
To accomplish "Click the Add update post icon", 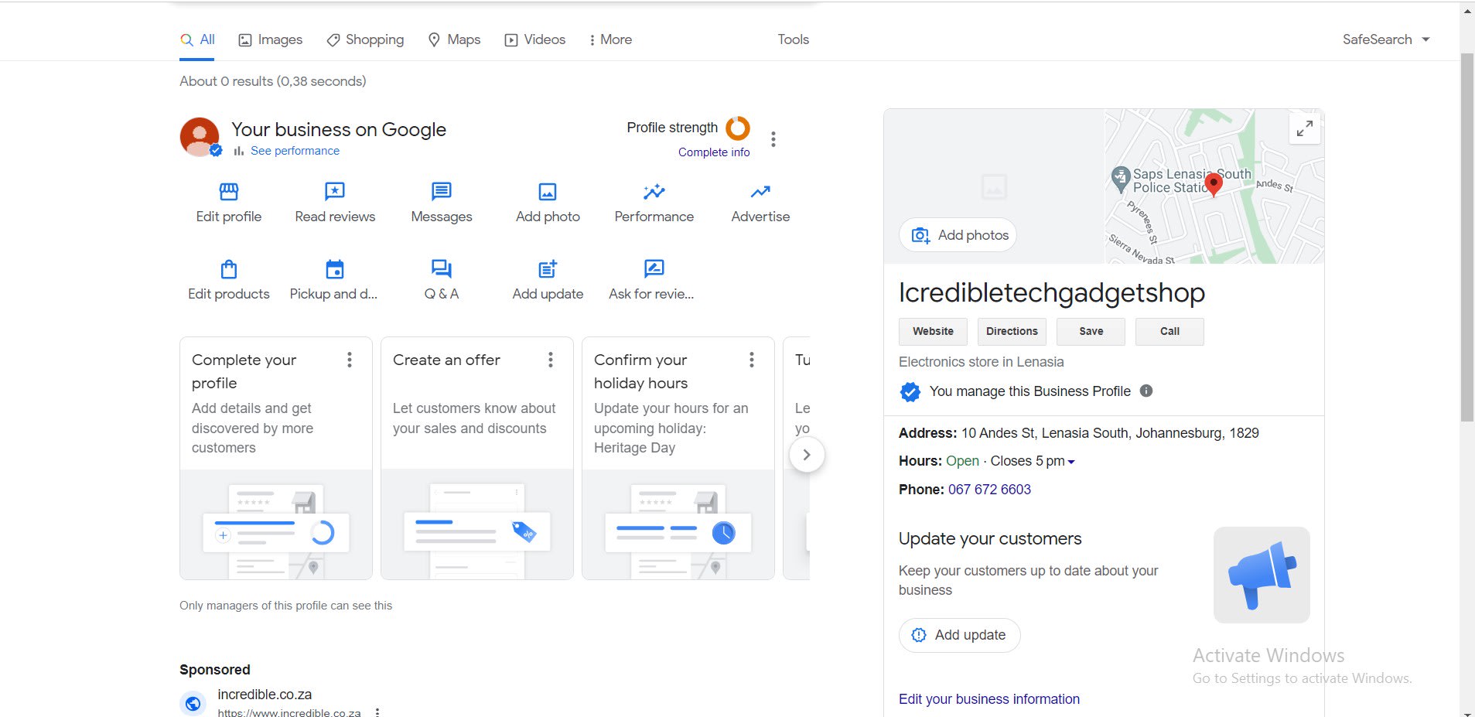I will tap(548, 269).
